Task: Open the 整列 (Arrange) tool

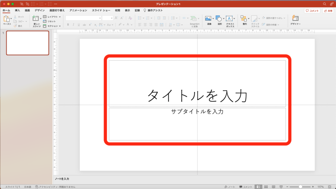Action: pos(243,19)
